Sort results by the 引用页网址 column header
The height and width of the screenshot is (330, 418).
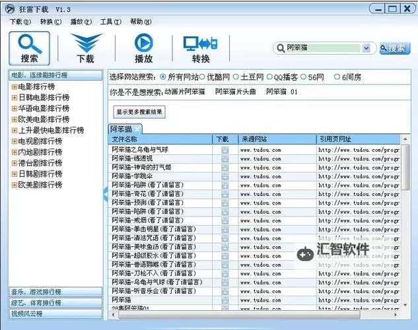pyautogui.click(x=359, y=139)
